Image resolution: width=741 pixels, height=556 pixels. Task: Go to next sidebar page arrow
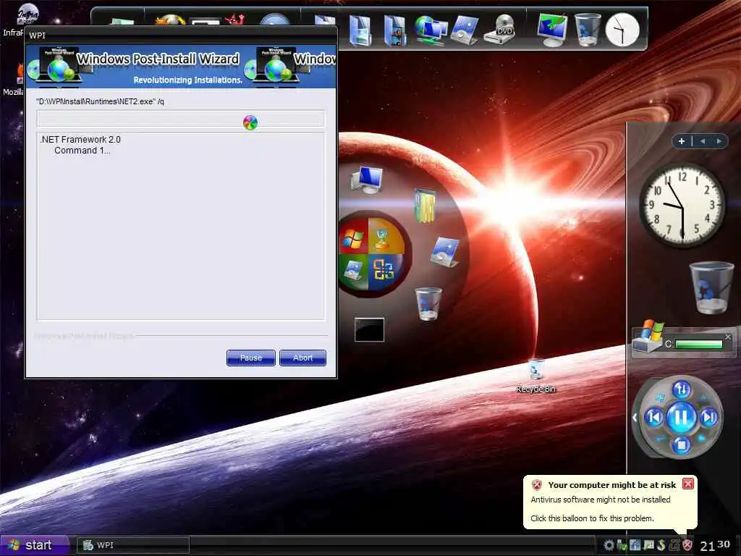coord(719,141)
